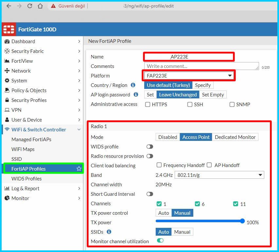Toggle the WIDS profile switch

coord(150,146)
